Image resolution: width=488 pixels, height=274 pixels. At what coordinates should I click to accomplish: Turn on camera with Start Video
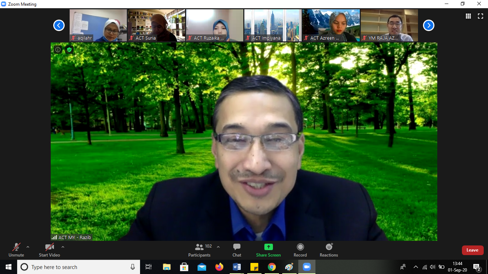pos(49,250)
